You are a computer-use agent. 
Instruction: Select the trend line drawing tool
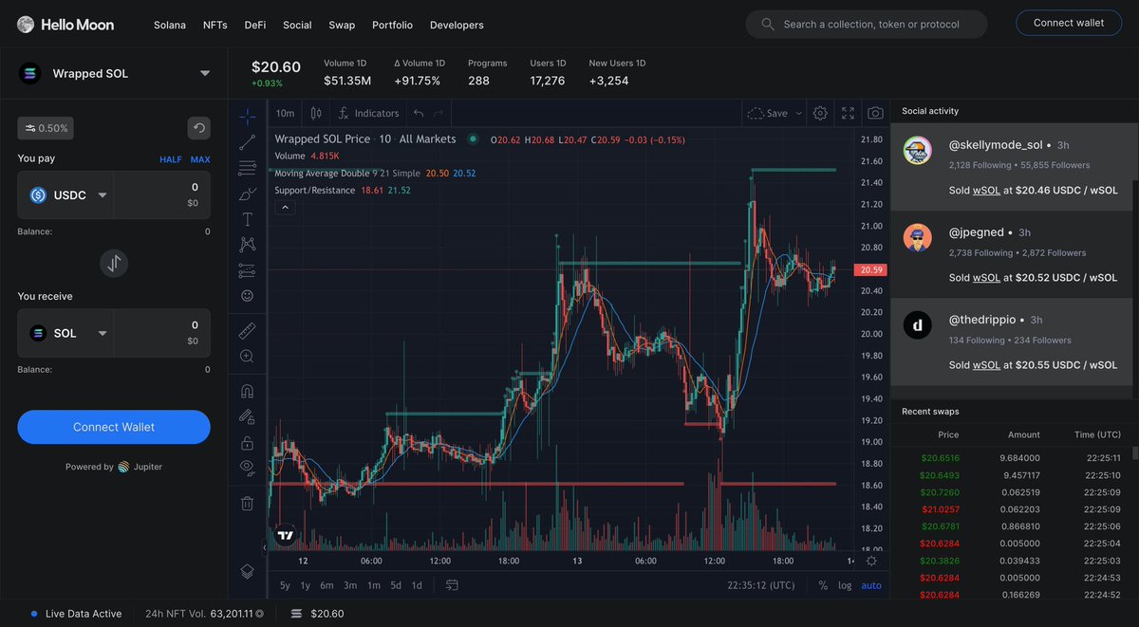pyautogui.click(x=247, y=142)
